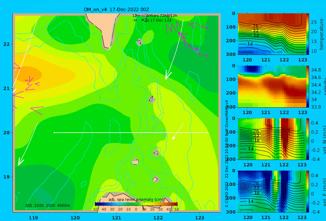Click the 10 tick on the temperature colorbar
This screenshot has width=326, height=221.
(x=314, y=51)
